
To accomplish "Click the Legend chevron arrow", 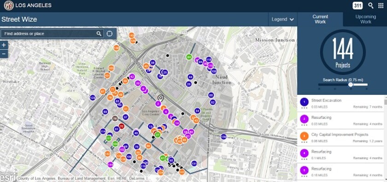I will pos(292,19).
